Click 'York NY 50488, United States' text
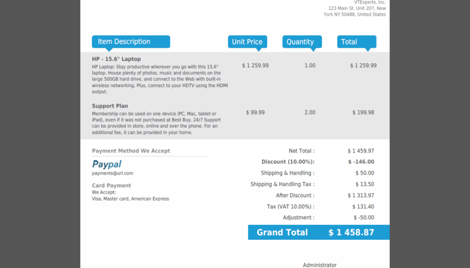Viewport: 470px width, 268px height. pyautogui.click(x=354, y=14)
